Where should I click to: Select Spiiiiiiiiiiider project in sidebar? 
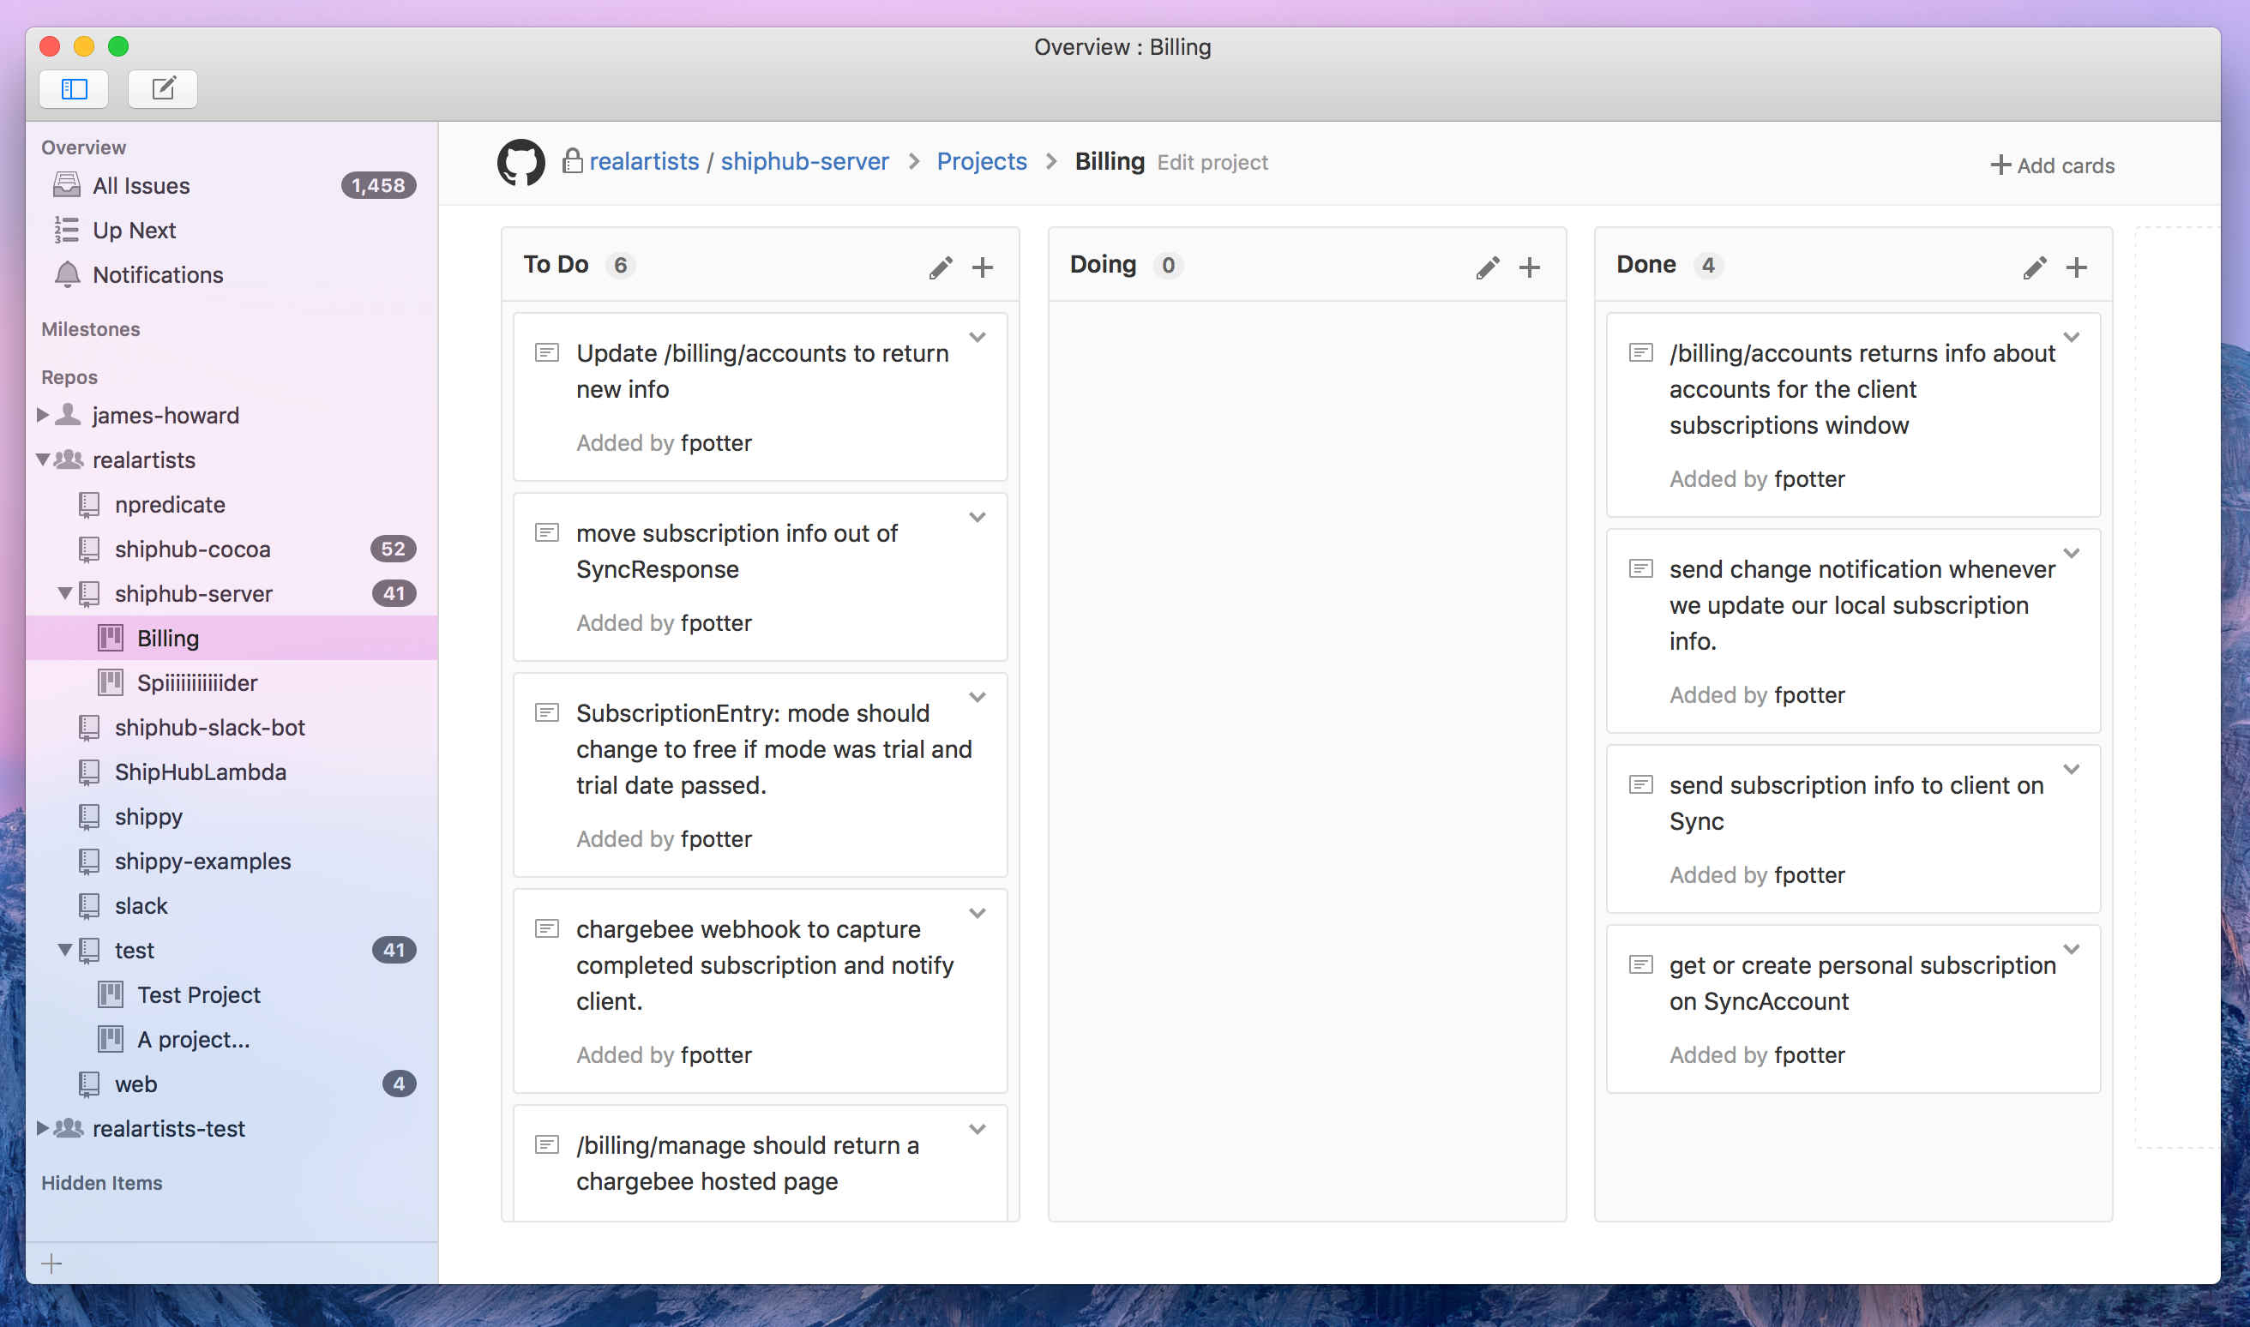tap(232, 682)
